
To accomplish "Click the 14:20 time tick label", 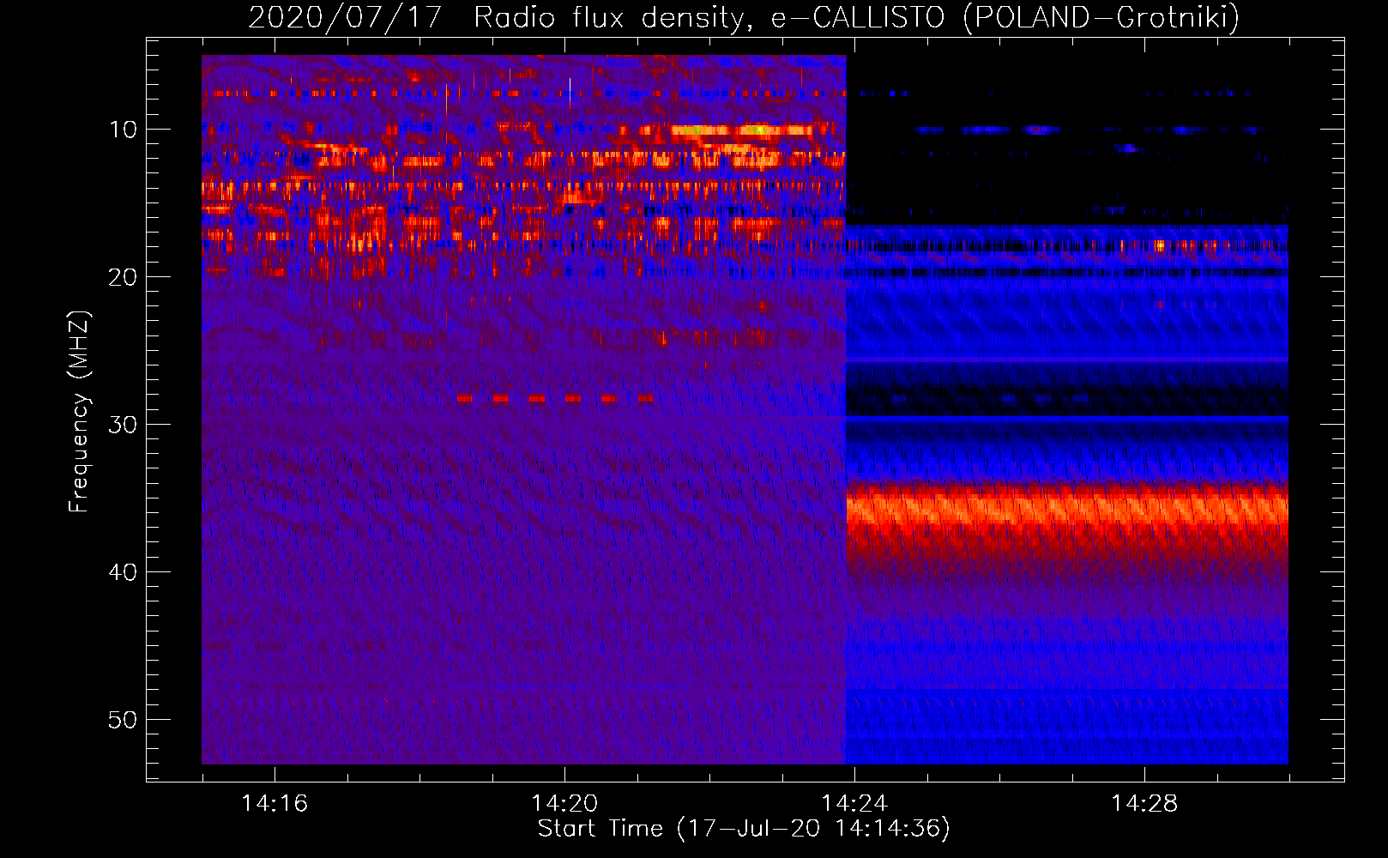I will (564, 804).
